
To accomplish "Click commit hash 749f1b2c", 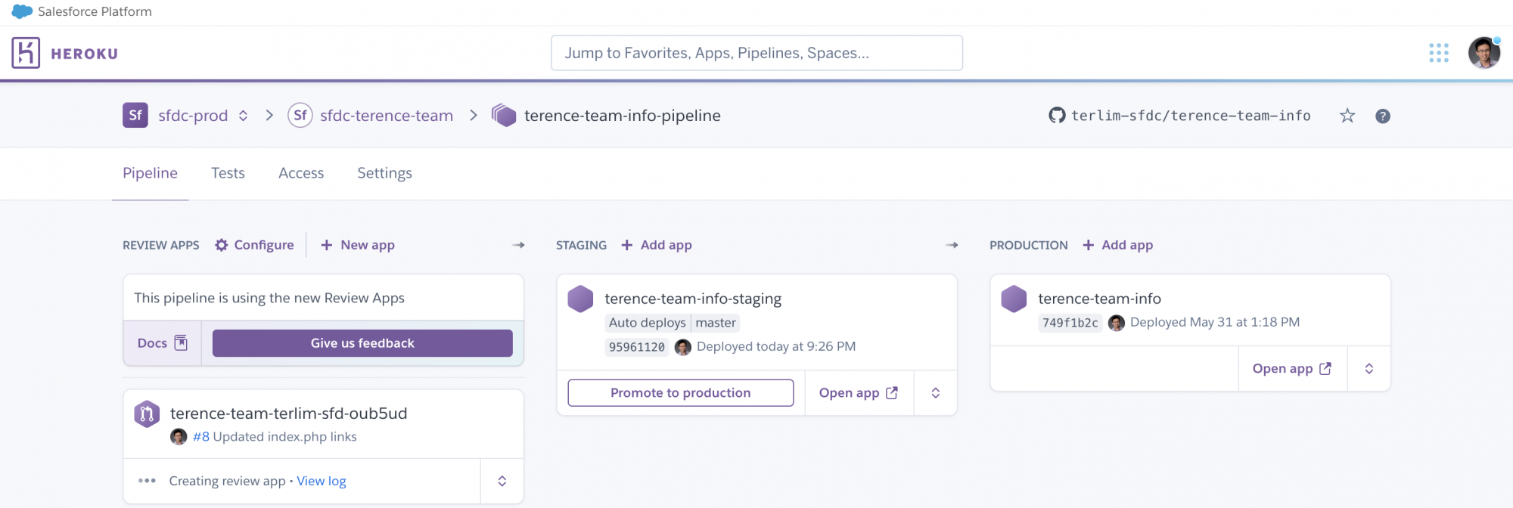I will pos(1070,323).
